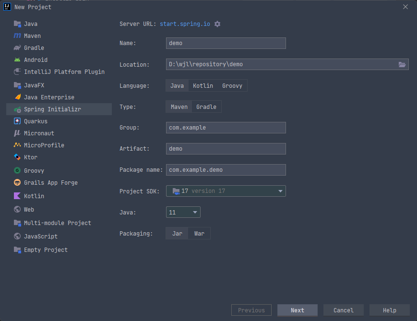Click the Android robot icon

click(17, 60)
